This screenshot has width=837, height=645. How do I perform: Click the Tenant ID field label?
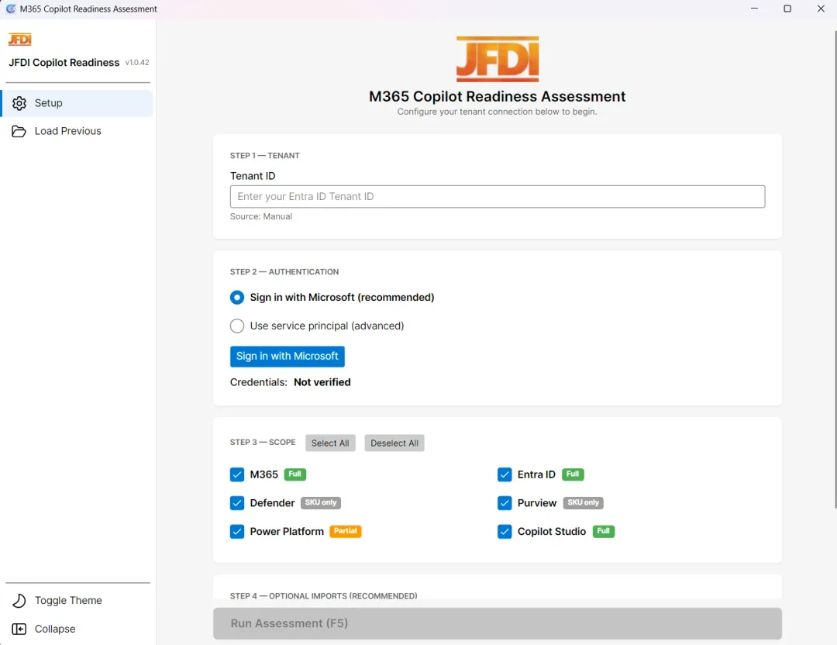[253, 176]
